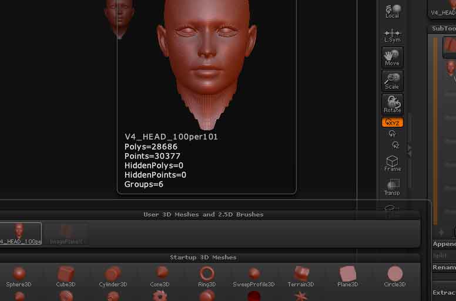Screen dimensions: 456x301
Task: Select the top red subtool thumbnail
Action: (x=450, y=46)
